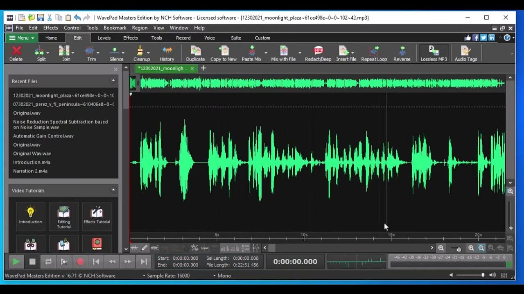Expand the Split dropdown arrow
This screenshot has width=524, height=294.
tap(47, 52)
